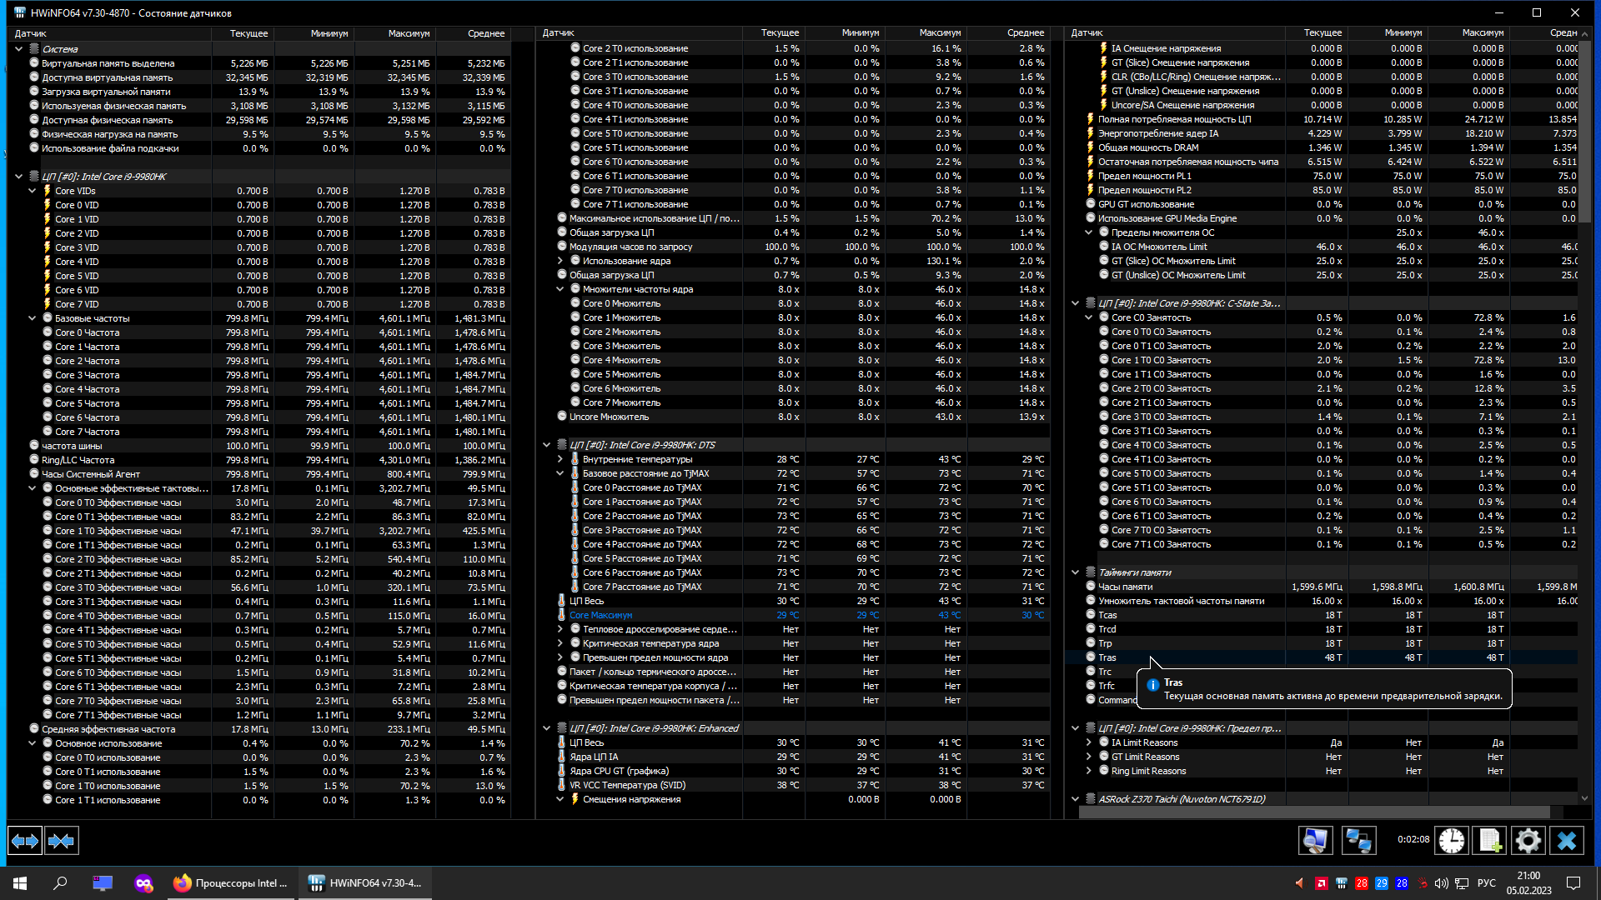Click the vertical scrollbar down arrow
The height and width of the screenshot is (900, 1601).
click(1584, 798)
